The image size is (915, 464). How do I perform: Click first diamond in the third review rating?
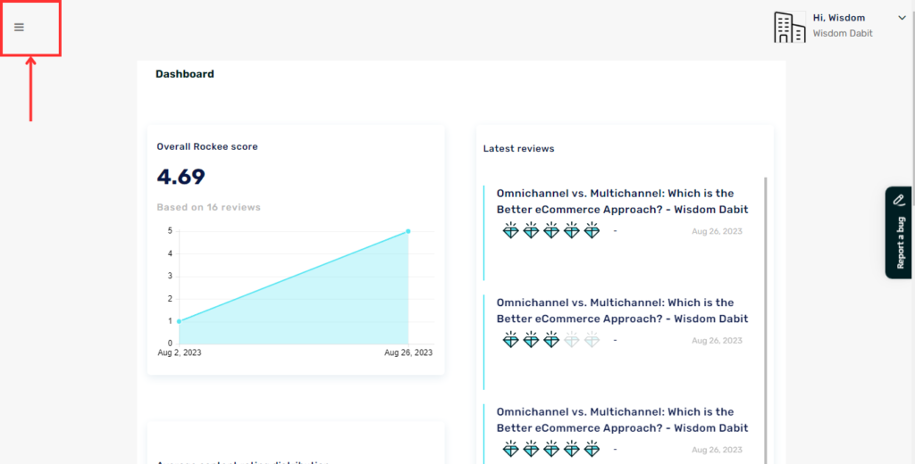[510, 449]
